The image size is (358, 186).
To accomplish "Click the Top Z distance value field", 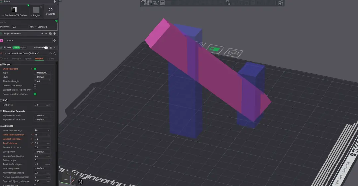I will click(x=42, y=143).
